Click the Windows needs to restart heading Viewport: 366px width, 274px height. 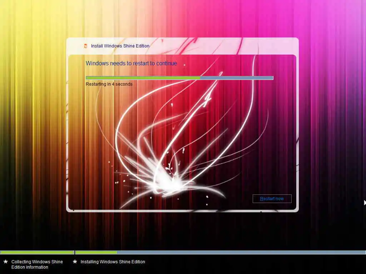(132, 64)
